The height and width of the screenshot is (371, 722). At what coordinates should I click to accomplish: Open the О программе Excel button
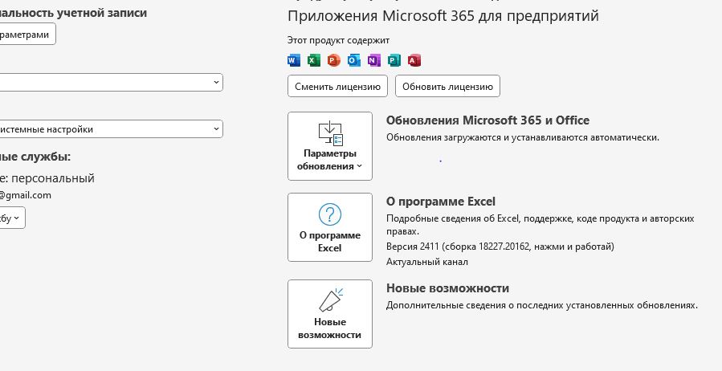[330, 227]
